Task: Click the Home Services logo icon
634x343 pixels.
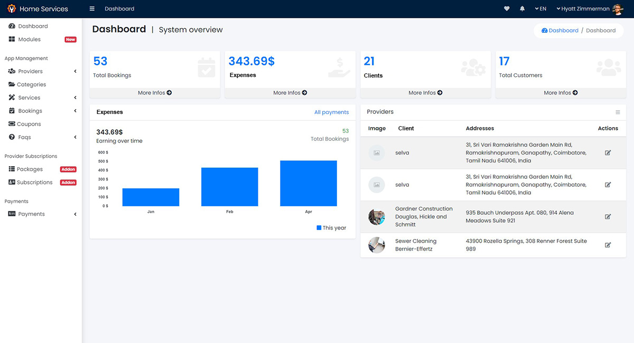Action: (11, 9)
